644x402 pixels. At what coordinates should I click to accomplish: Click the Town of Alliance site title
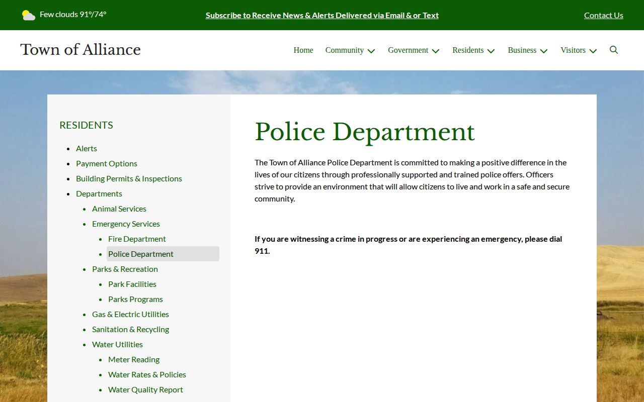point(80,49)
